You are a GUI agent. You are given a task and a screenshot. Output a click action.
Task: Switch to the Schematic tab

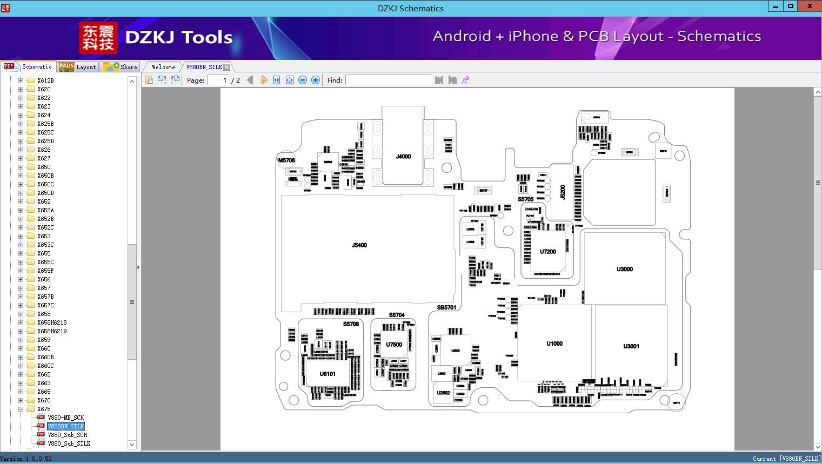point(28,66)
